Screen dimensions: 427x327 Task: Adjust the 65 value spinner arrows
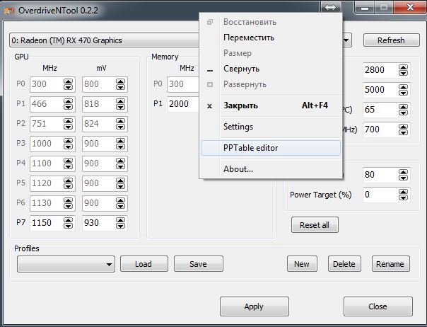pyautogui.click(x=403, y=110)
